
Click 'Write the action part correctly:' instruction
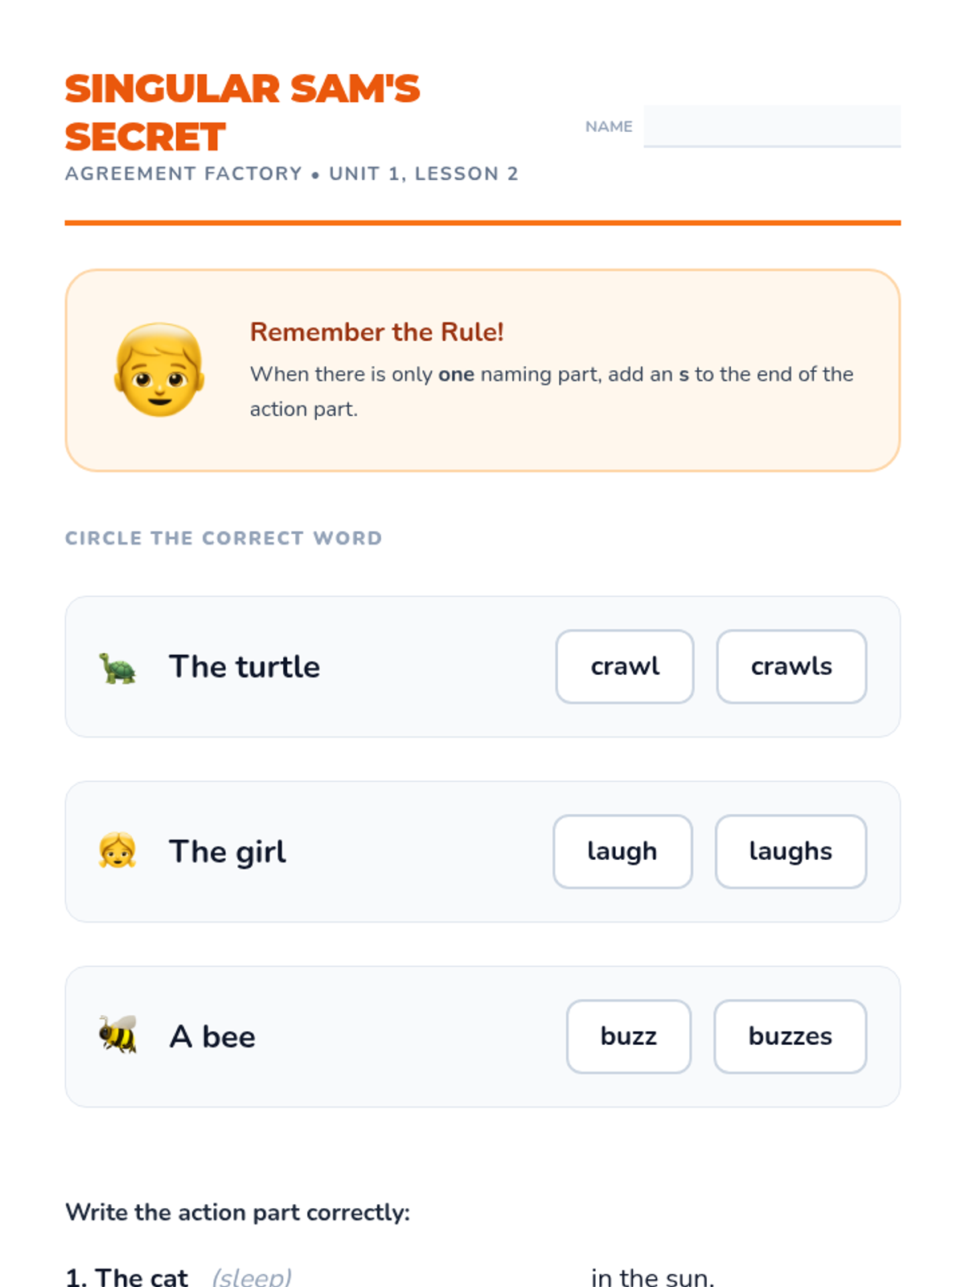[237, 1212]
